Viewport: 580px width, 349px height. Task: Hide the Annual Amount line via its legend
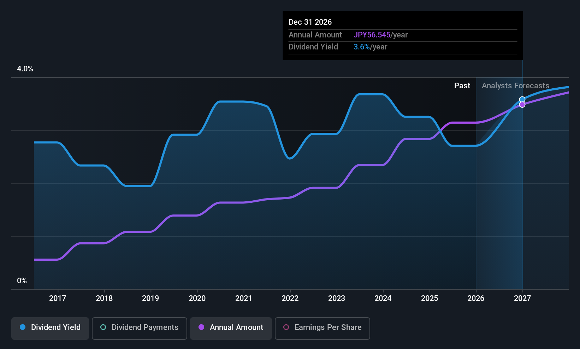point(231,327)
